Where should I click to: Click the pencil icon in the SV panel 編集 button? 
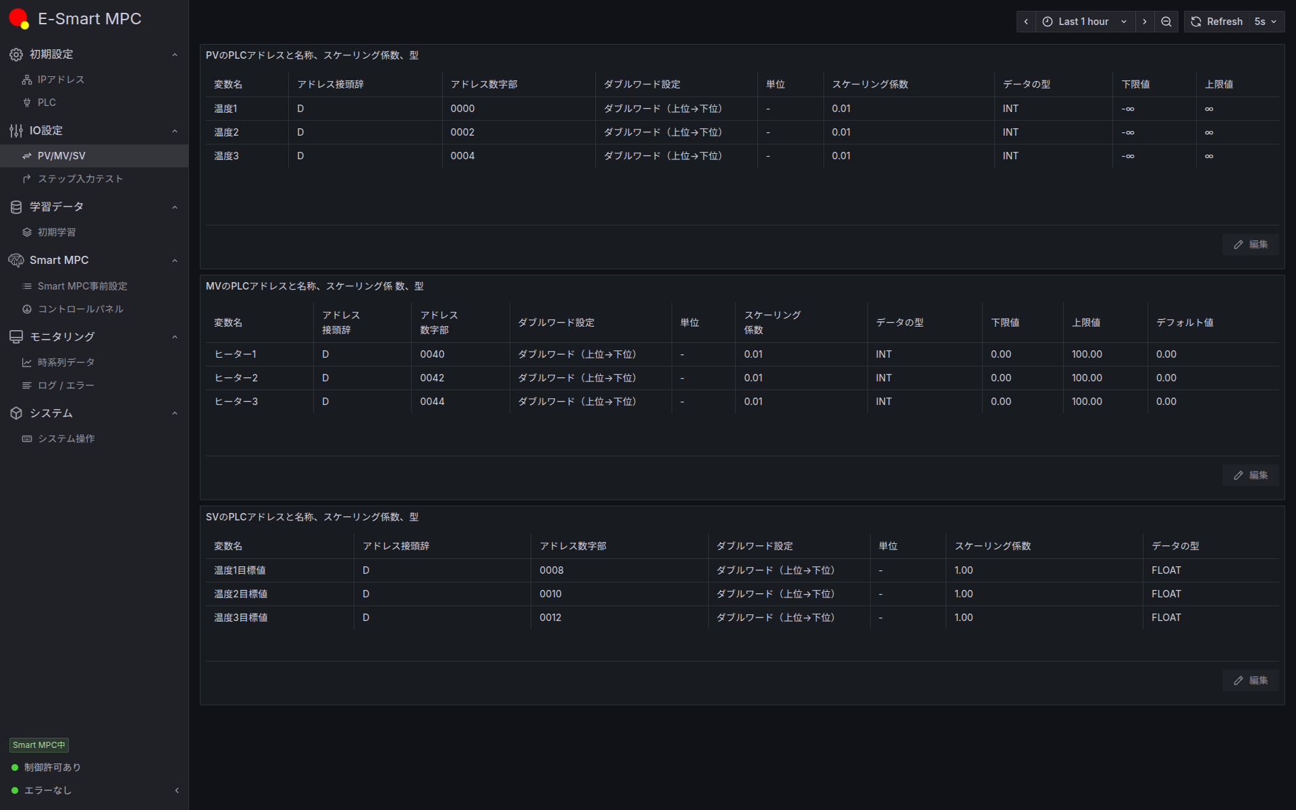pyautogui.click(x=1239, y=680)
